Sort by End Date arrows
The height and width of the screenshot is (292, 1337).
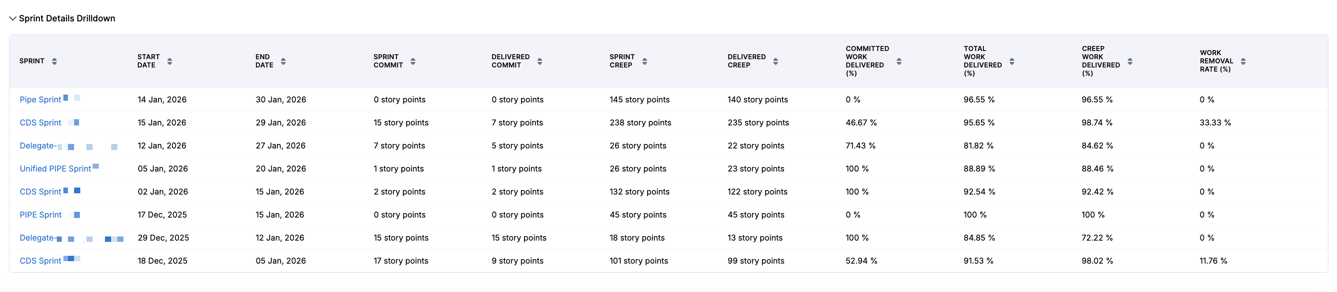(x=283, y=61)
